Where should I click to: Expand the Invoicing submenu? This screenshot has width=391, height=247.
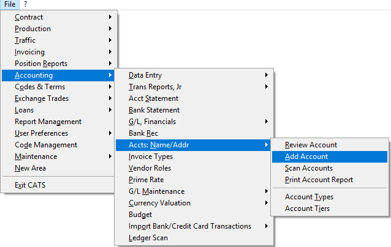(x=58, y=52)
